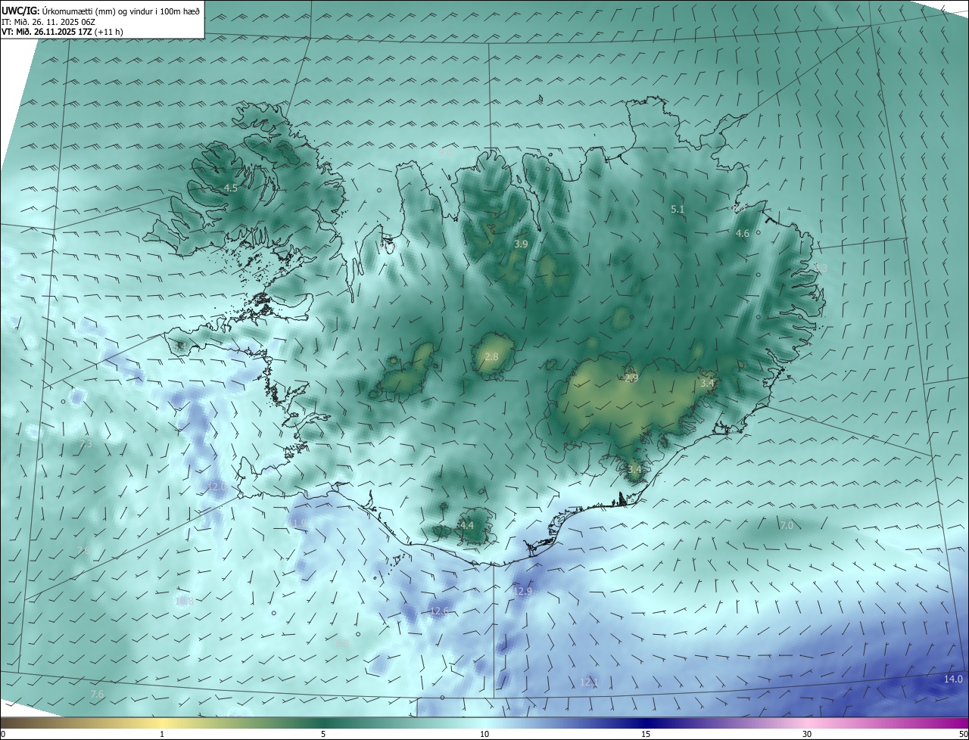This screenshot has width=969, height=740.
Task: Select the 12.6 value on the map
Action: (x=440, y=611)
